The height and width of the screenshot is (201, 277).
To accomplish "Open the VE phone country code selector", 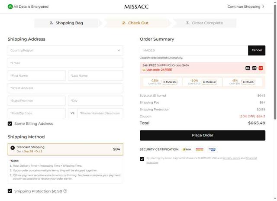I will tap(73, 113).
